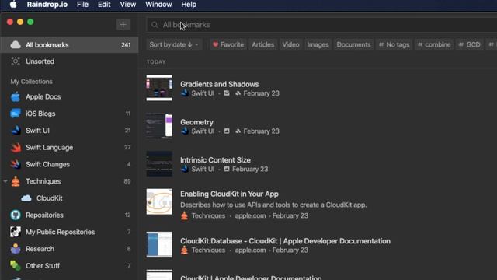The image size is (497, 280).
Task: Click the Other Stuff blocks icon
Action: [x=16, y=266]
